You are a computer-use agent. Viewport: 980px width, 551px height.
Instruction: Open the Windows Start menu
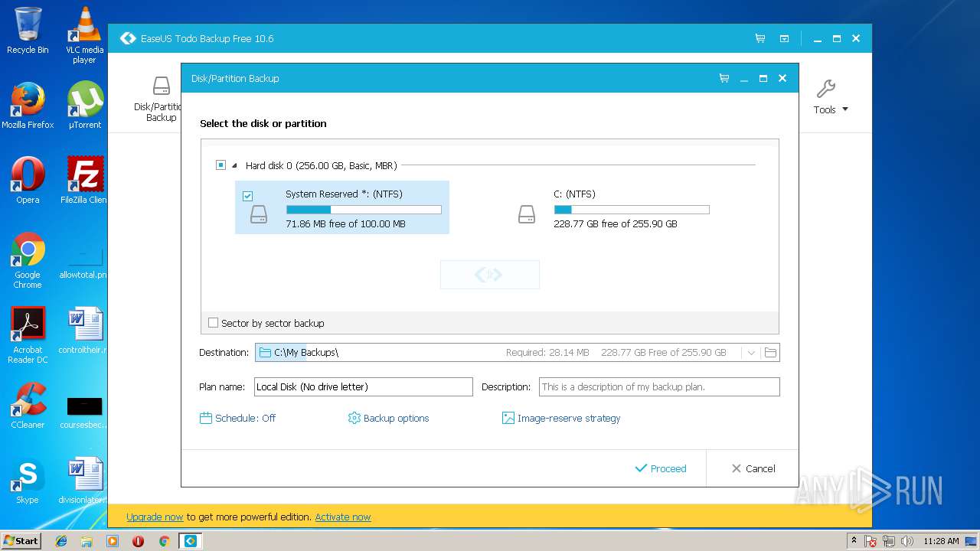[x=21, y=540]
